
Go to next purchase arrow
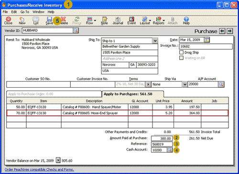click(229, 31)
